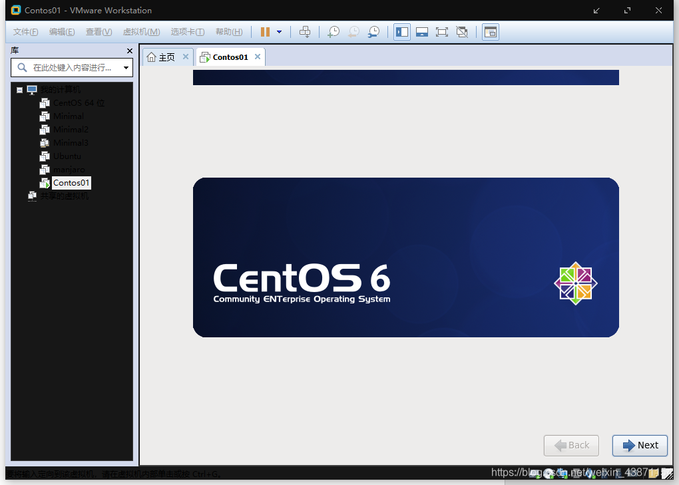The image size is (679, 485).
Task: Click the CentOS 6 splash banner
Action: (406, 257)
